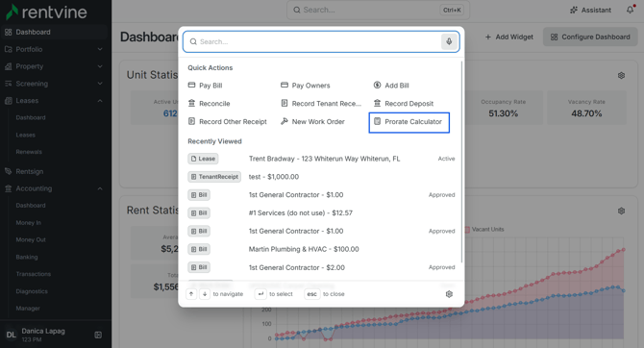Open the Record Deposit quick action
The image size is (644, 348).
point(403,104)
